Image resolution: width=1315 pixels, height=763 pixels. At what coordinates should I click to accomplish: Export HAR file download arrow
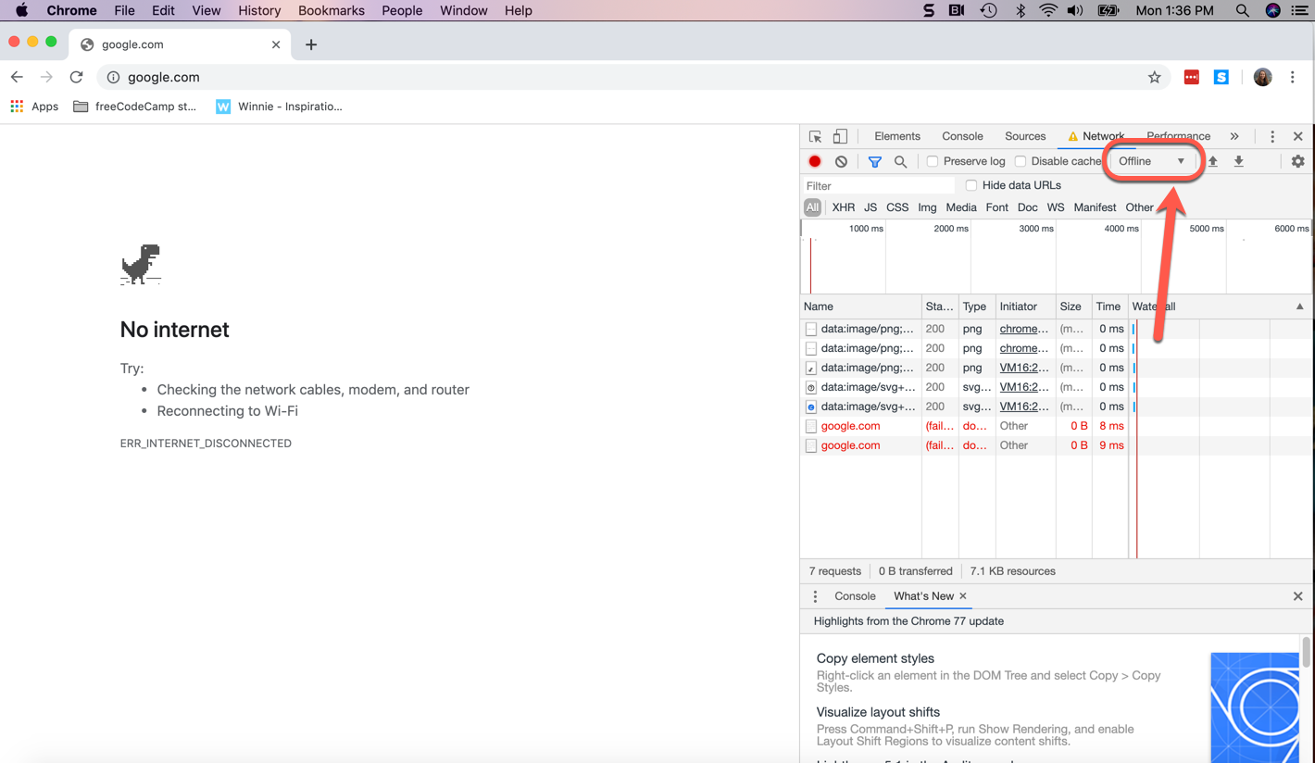[x=1238, y=161]
